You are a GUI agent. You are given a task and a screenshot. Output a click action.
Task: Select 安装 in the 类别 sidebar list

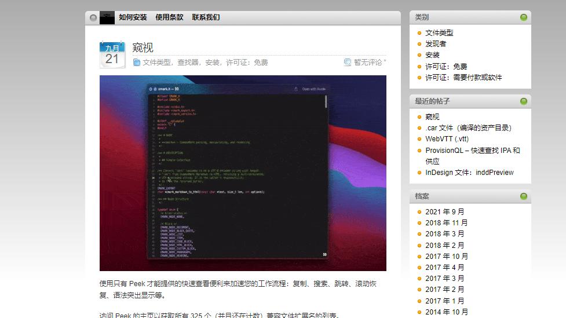432,55
